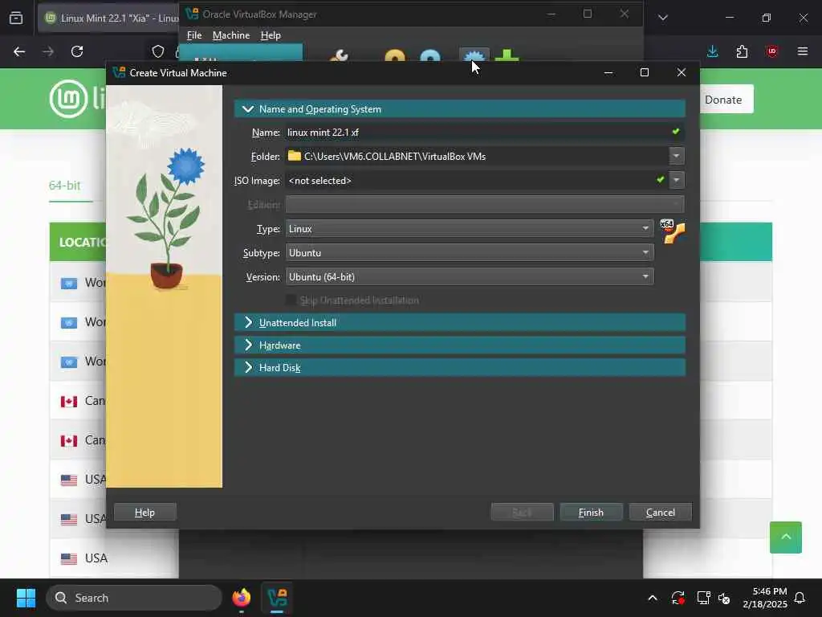822x617 pixels.
Task: Click the uBlock Origin shield icon
Action: coord(771,51)
